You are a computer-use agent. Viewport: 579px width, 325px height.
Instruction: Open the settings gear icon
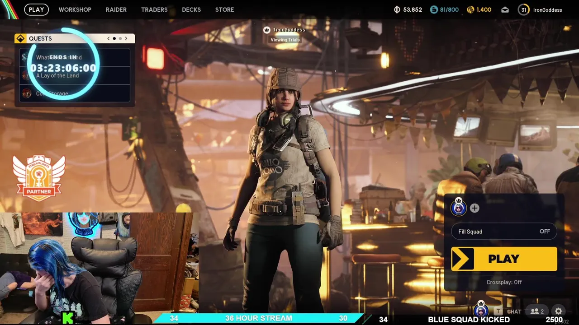tap(559, 311)
